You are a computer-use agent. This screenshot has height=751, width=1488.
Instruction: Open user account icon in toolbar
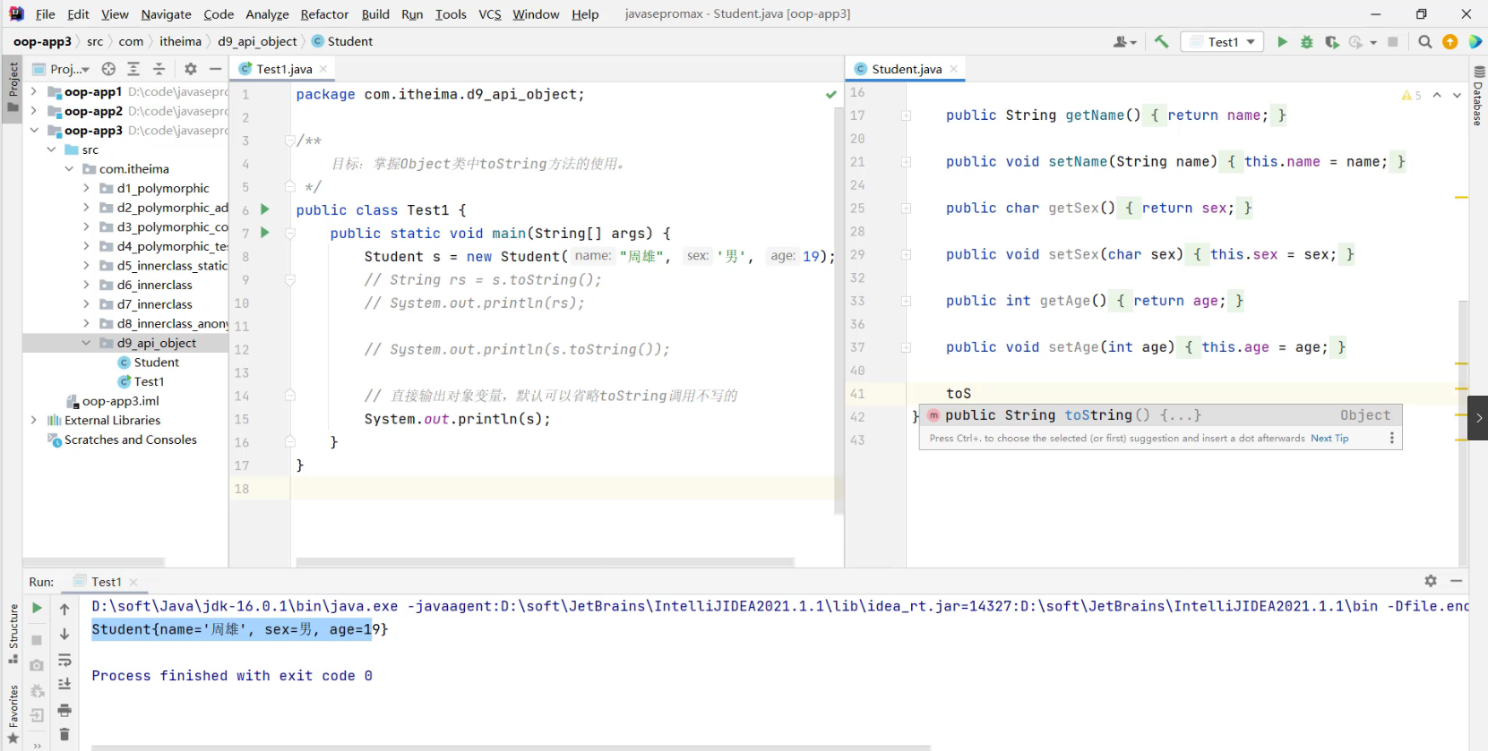pos(1123,42)
